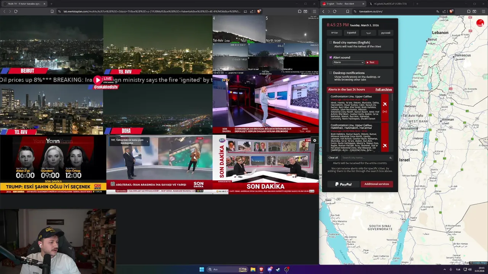Show hidden system tray icons
This screenshot has height=274, width=488.
coord(444,269)
